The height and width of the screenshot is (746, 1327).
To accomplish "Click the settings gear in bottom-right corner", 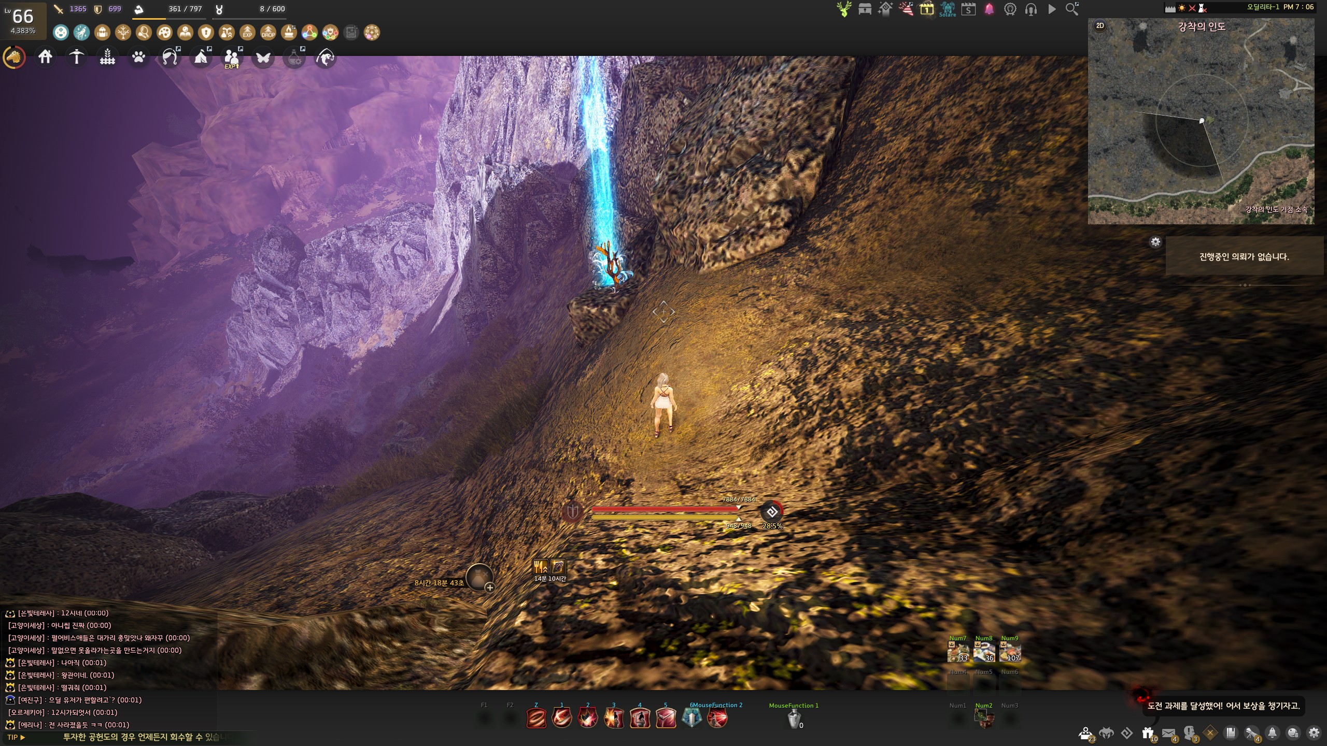I will tap(1314, 733).
